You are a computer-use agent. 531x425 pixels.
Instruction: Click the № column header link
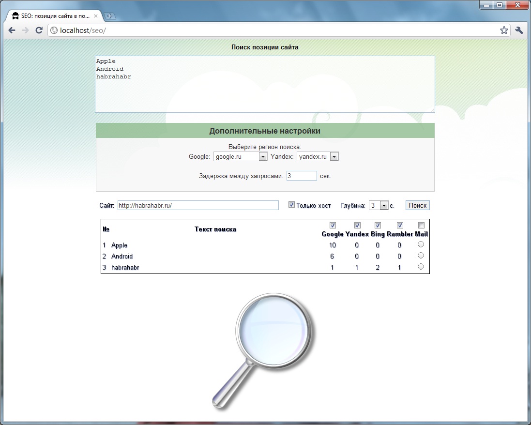tap(106, 229)
